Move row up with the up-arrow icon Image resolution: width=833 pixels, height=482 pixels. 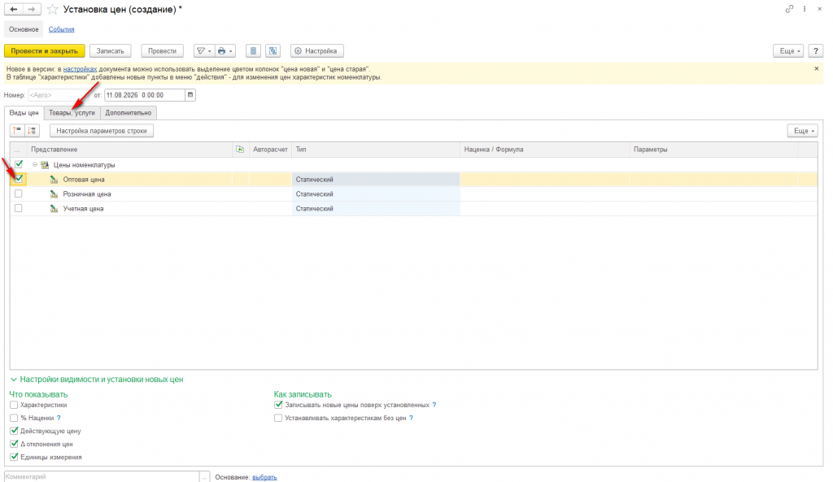[x=18, y=131]
